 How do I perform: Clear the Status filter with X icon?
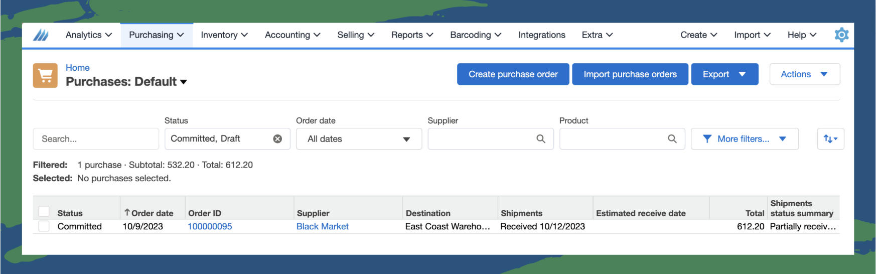[277, 139]
